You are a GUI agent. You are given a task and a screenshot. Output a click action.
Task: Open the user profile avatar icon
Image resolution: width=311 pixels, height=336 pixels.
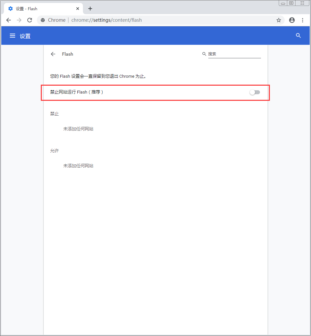tap(292, 20)
